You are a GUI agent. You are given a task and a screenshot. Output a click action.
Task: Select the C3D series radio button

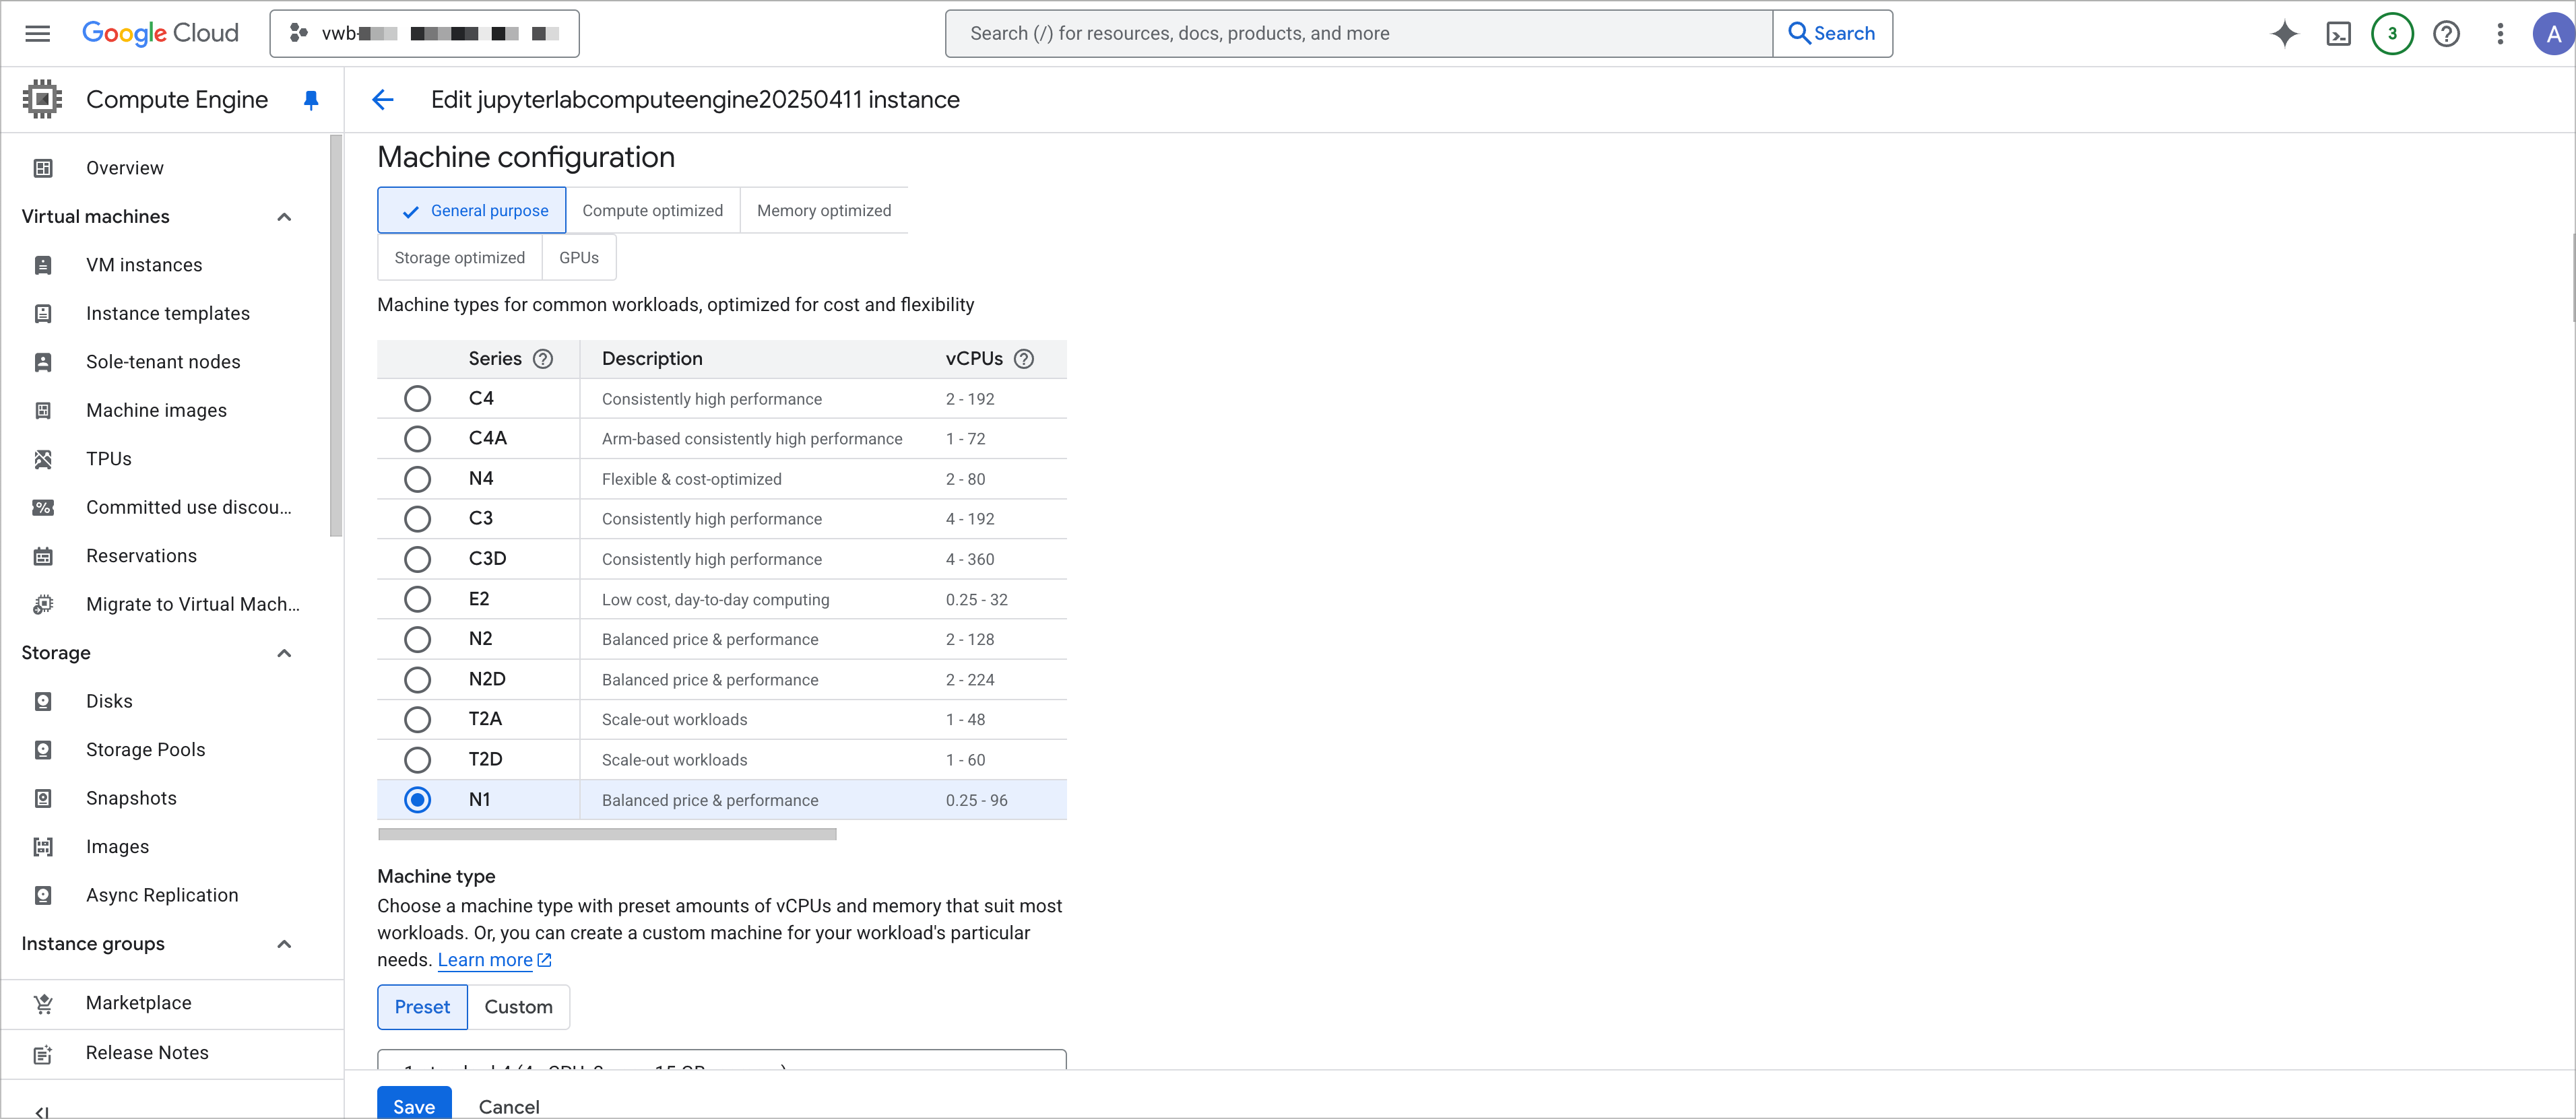tap(417, 559)
